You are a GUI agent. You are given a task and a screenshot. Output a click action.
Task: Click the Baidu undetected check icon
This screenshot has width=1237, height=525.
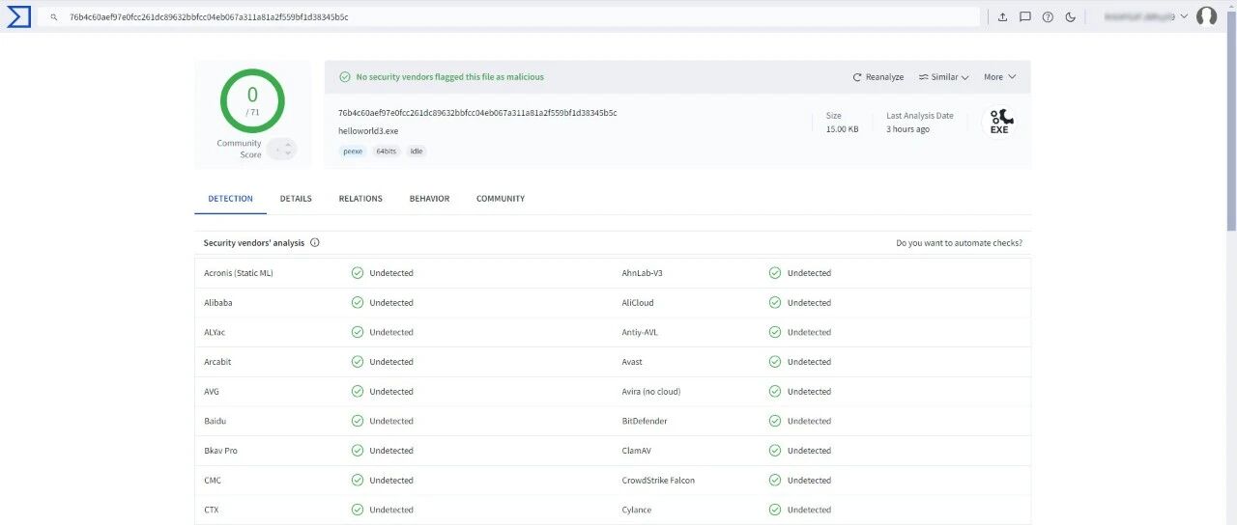(x=358, y=421)
